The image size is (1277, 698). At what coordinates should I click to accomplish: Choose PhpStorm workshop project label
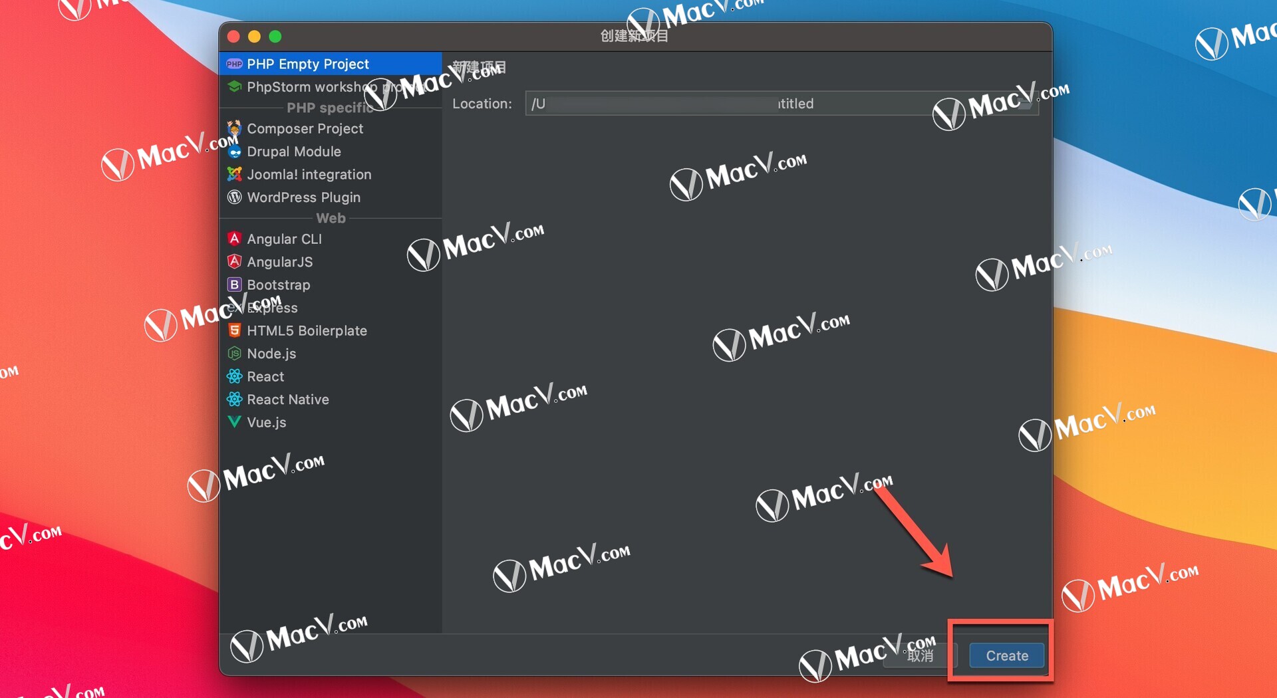tap(336, 86)
